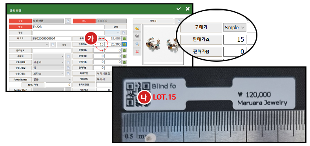
Task: Focus 판매가E margin field showing 0
Action: pyautogui.click(x=99, y=68)
